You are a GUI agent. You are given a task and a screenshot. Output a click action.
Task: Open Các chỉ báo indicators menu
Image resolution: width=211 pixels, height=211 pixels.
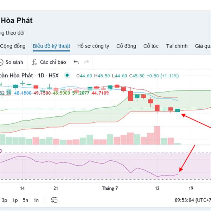53,62
